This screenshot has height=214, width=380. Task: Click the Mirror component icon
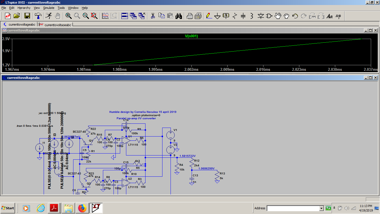coord(321,16)
